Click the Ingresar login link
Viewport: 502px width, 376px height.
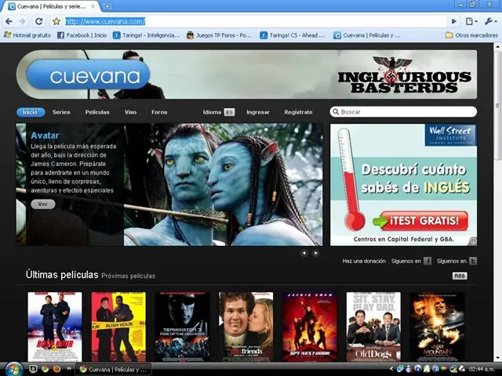coord(258,112)
